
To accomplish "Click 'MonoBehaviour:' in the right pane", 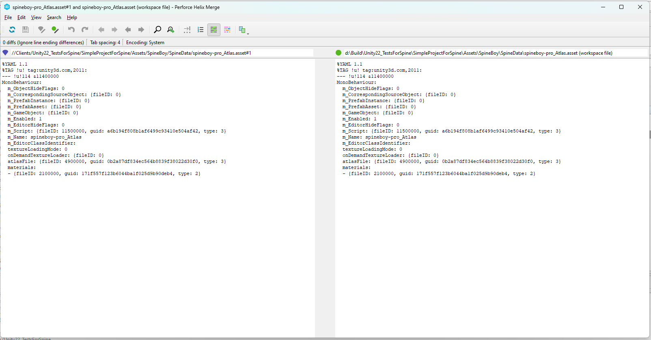I will click(x=356, y=82).
